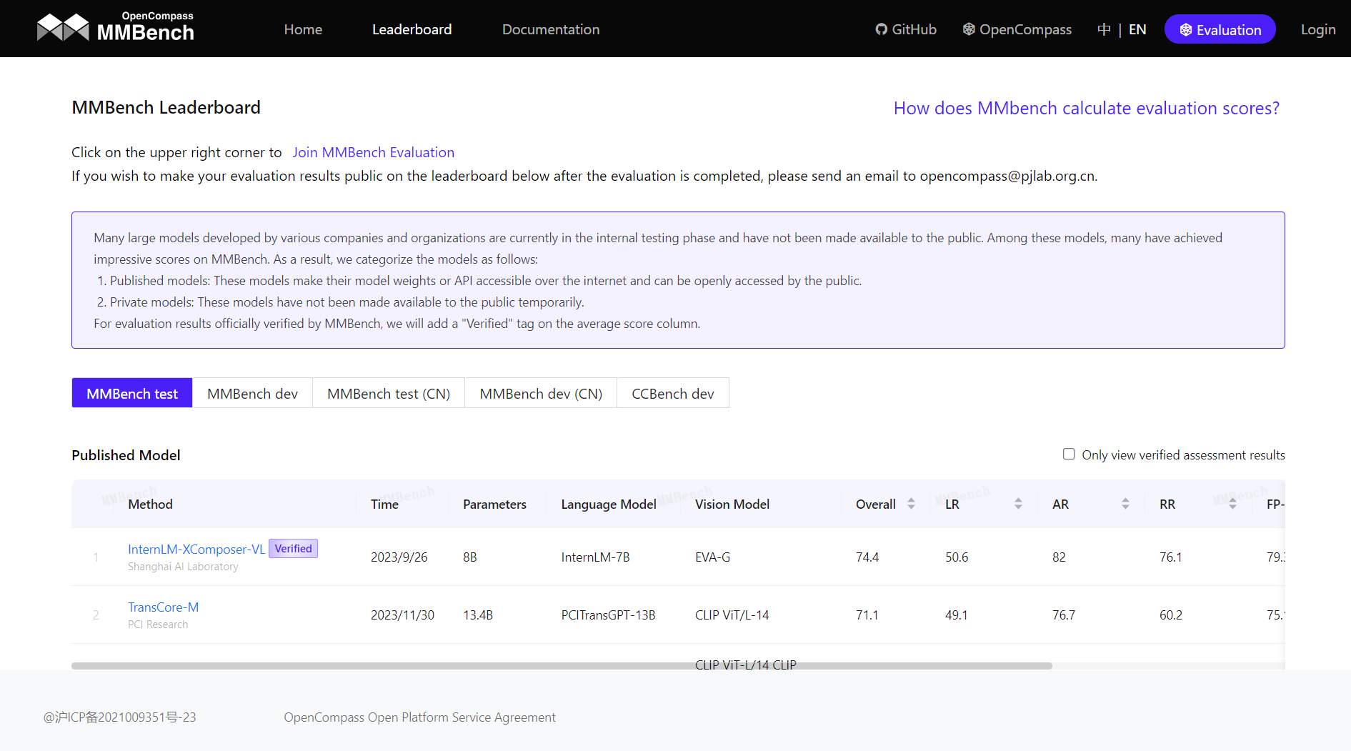Click the 13.4B parameters cell

pyautogui.click(x=478, y=615)
